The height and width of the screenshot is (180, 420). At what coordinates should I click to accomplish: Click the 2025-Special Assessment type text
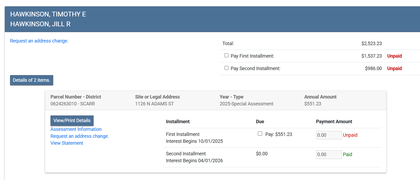point(246,104)
